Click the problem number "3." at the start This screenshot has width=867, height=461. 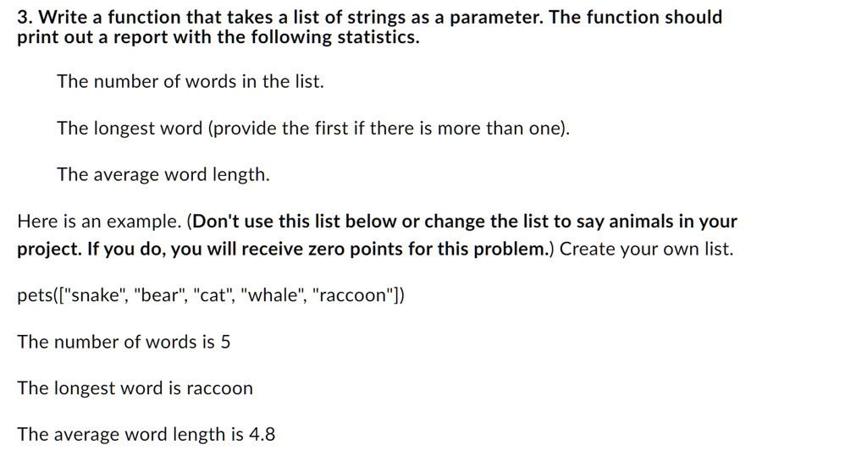[25, 18]
